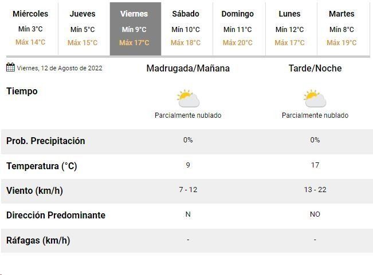Image resolution: width=373 pixels, height=275 pixels.
Task: Switch to the Lunes day tab
Action: (289, 28)
